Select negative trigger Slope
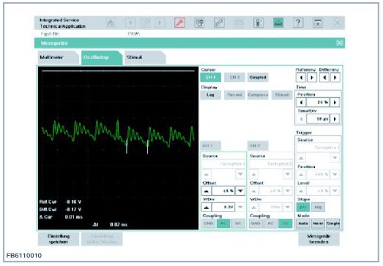 (x=318, y=208)
